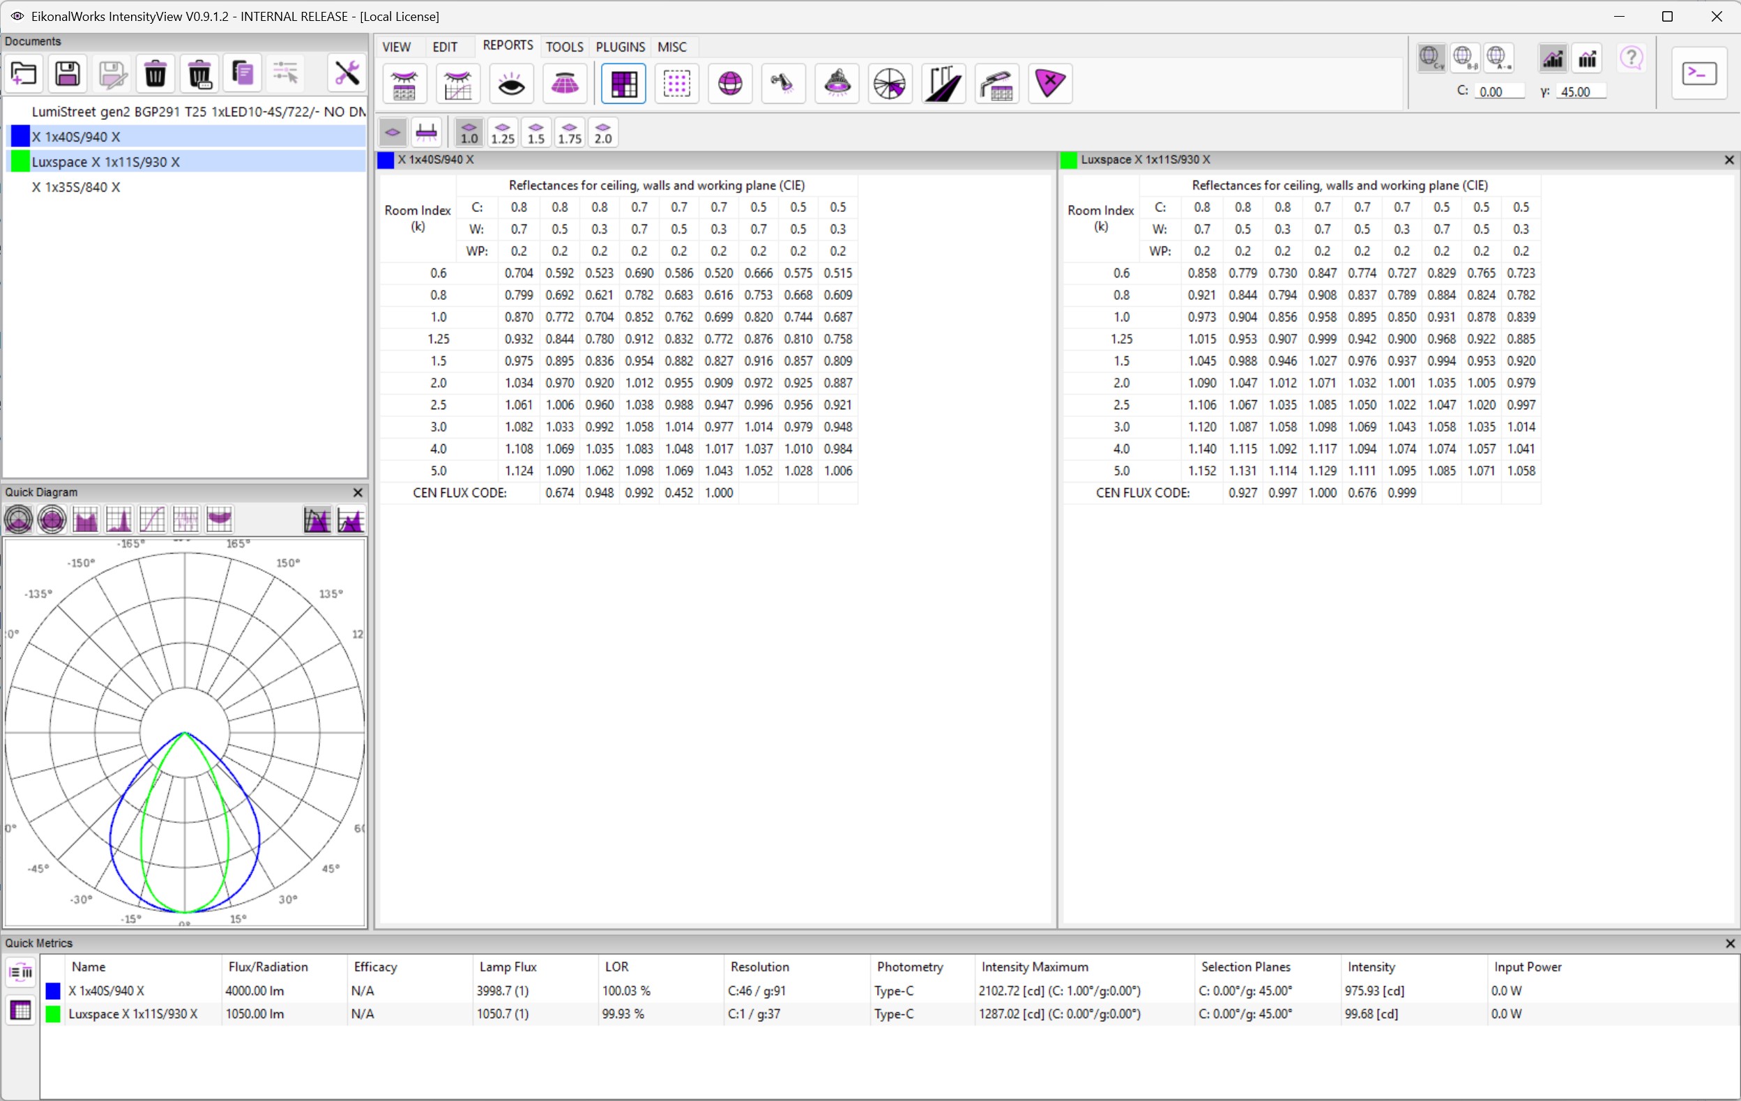Open the MISC tab
Viewport: 1741px width, 1101px height.
tap(672, 47)
